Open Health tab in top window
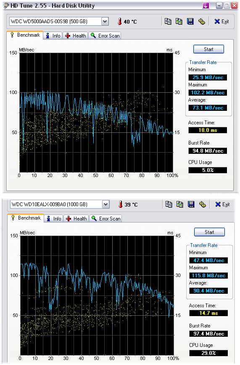Image resolution: width=240 pixels, height=365 pixels. 76,36
